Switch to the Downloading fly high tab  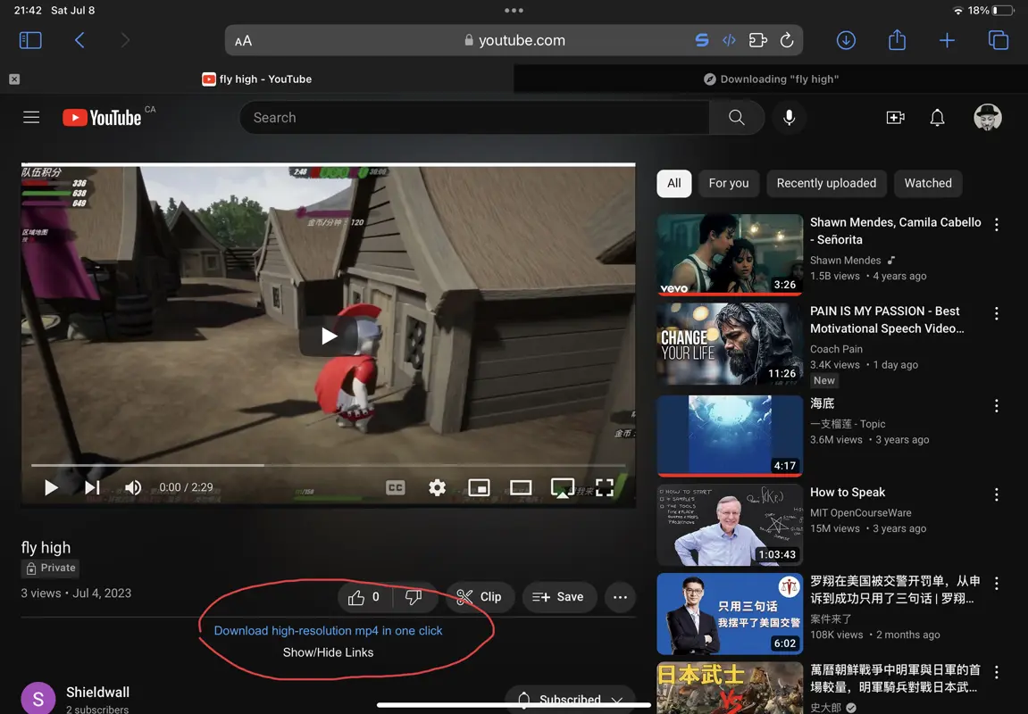point(770,79)
